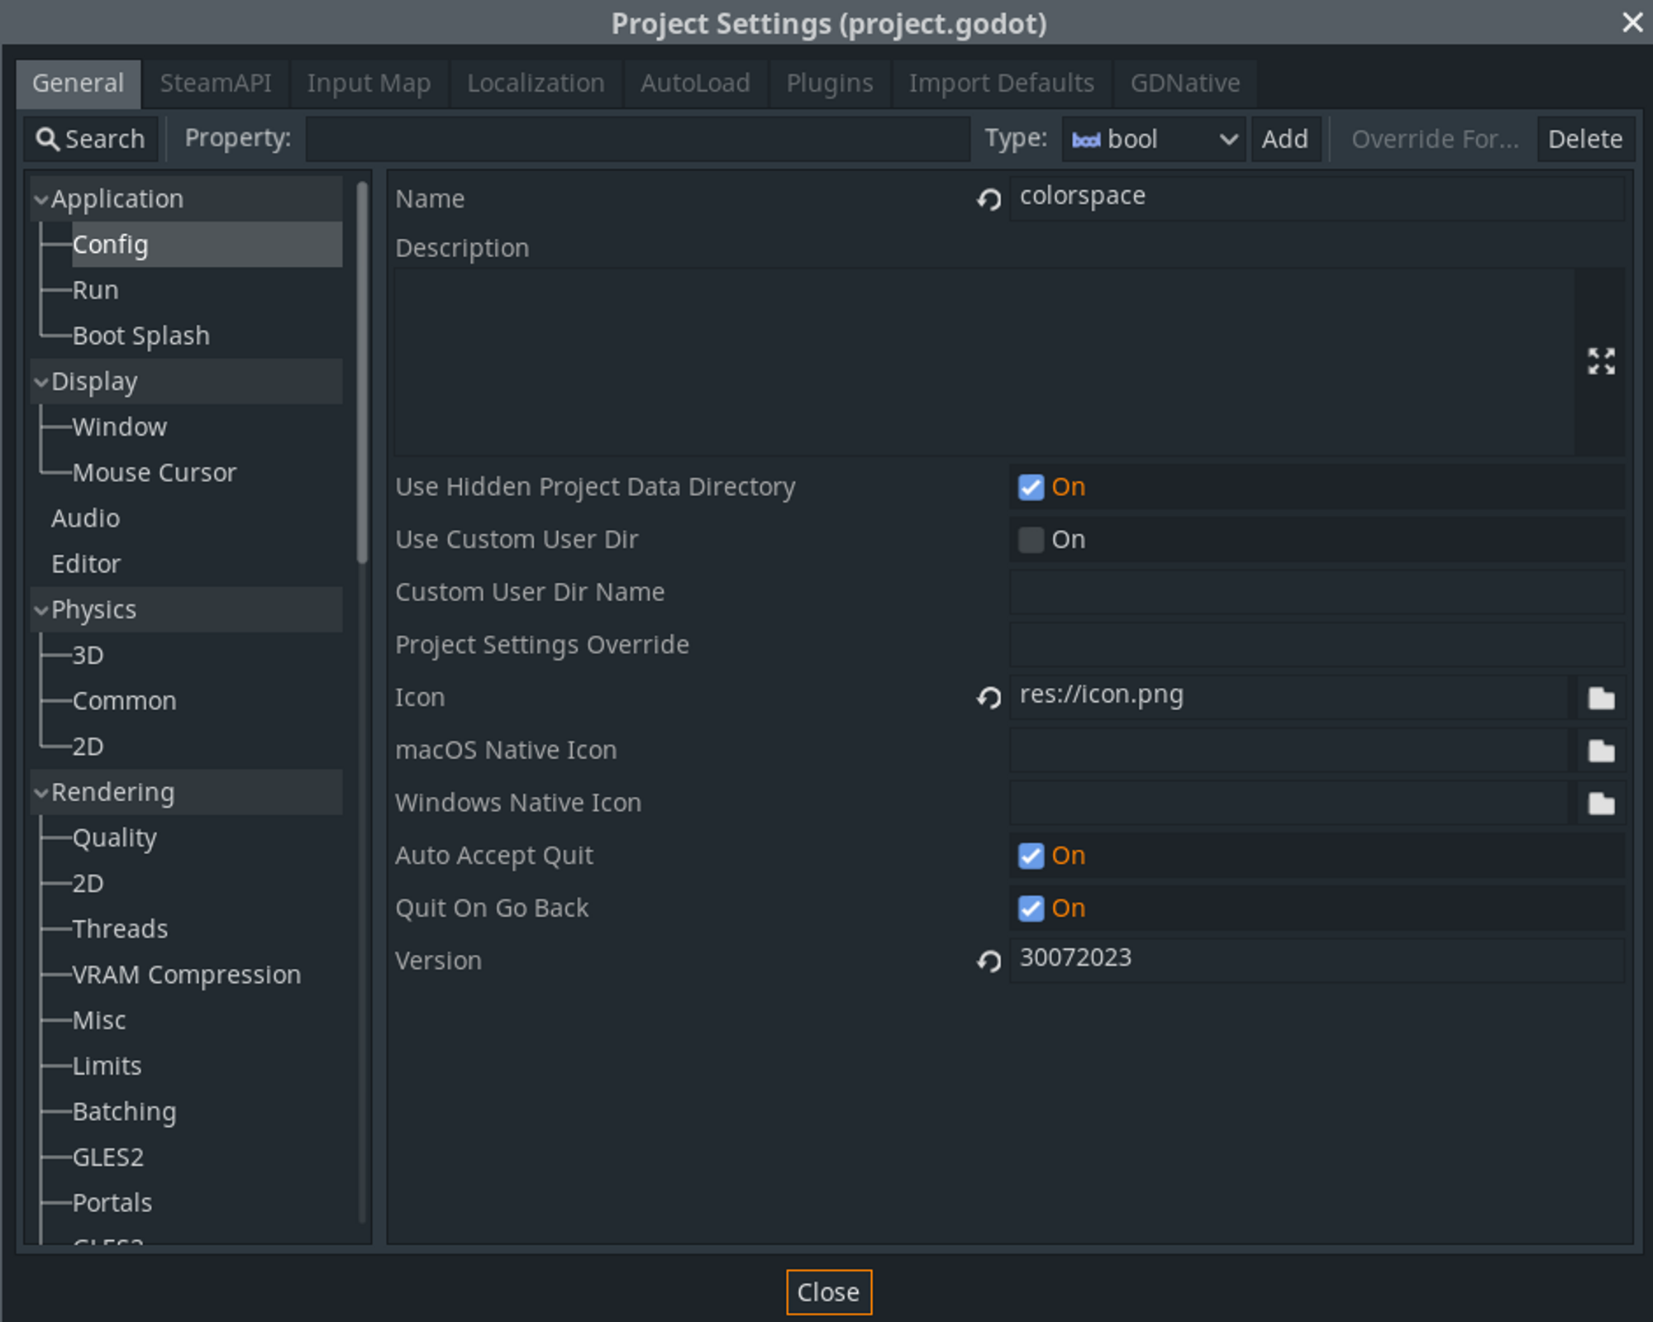Click the macOS Native Icon path field
Screen dimensions: 1653x1322
click(1289, 751)
